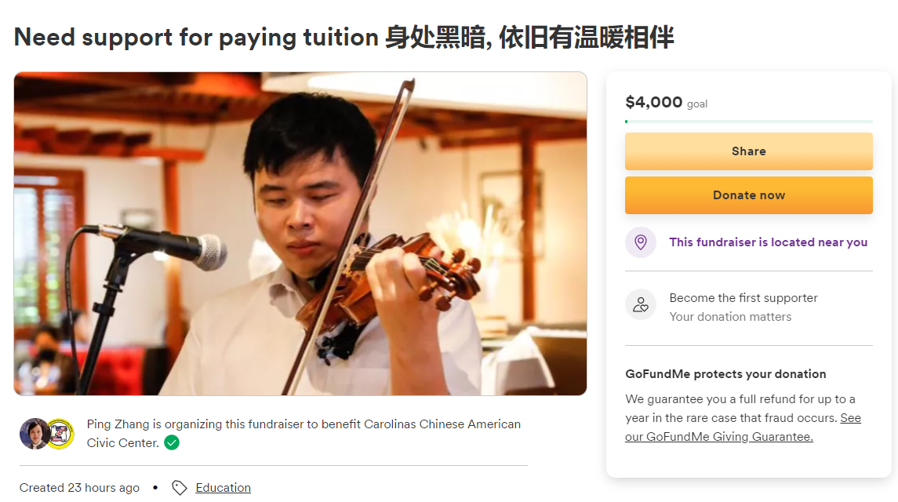Viewport: 898px width, 502px height.
Task: Click the tag icon beside Education
Action: (x=180, y=488)
